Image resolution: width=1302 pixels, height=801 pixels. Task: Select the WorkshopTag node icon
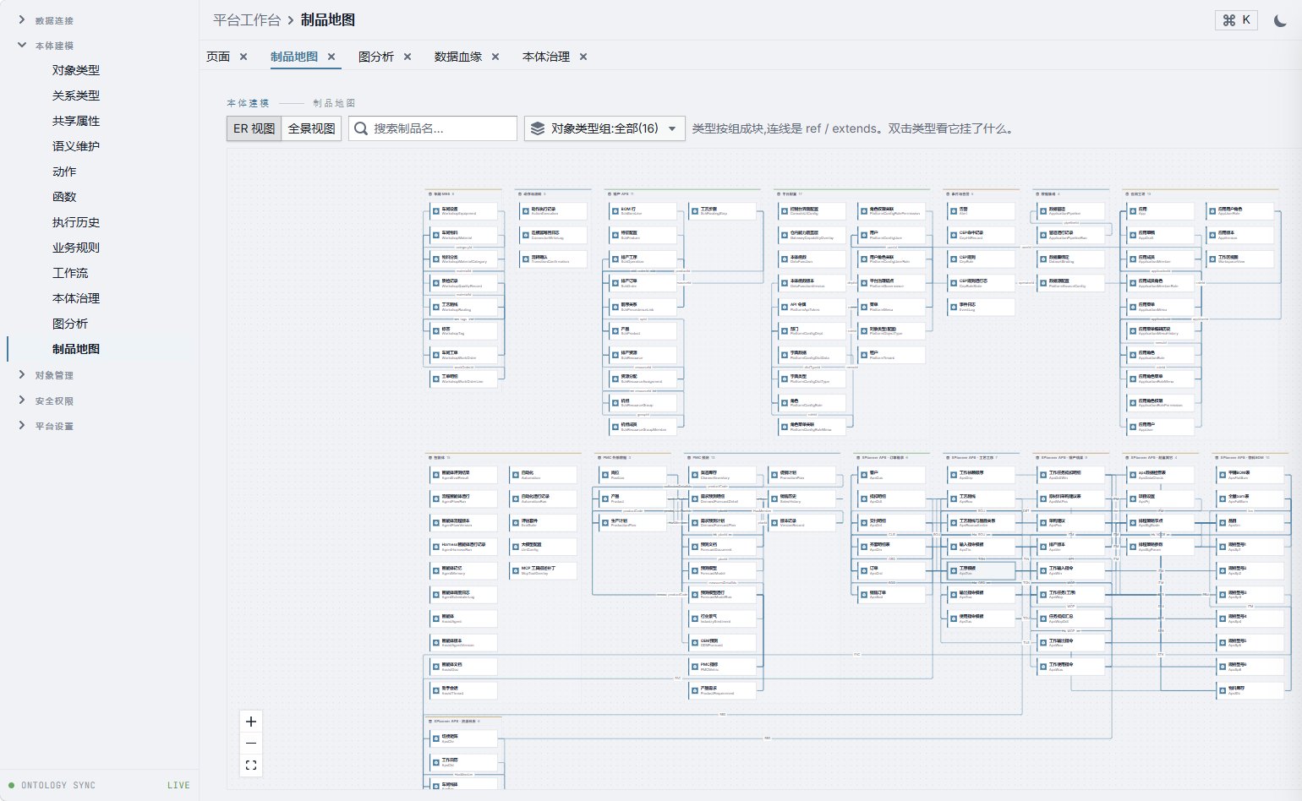point(436,331)
